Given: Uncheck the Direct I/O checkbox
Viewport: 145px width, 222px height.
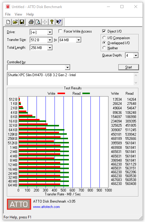Looking at the screenshot, I should (x=104, y=31).
